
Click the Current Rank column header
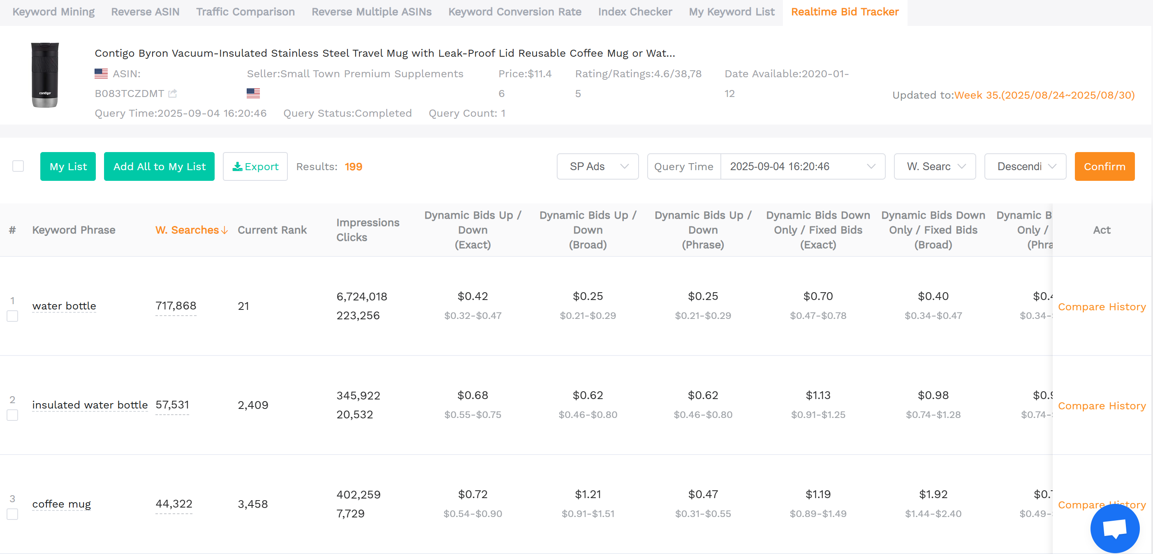pos(272,230)
